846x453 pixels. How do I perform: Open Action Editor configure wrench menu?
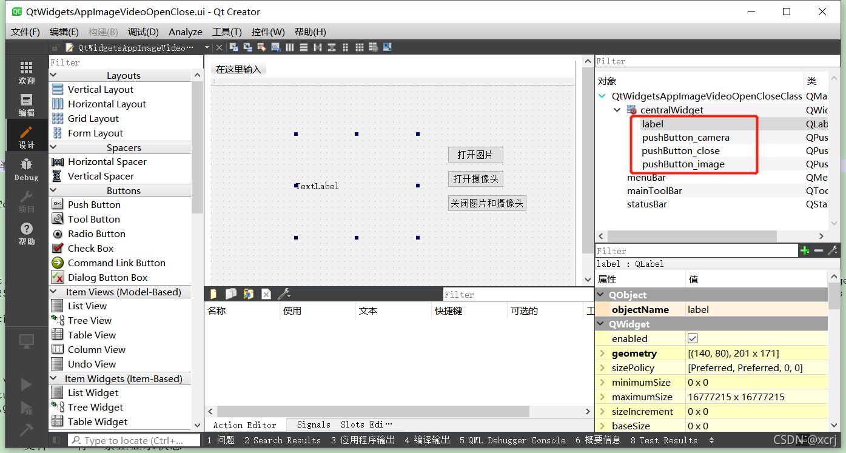coord(284,294)
